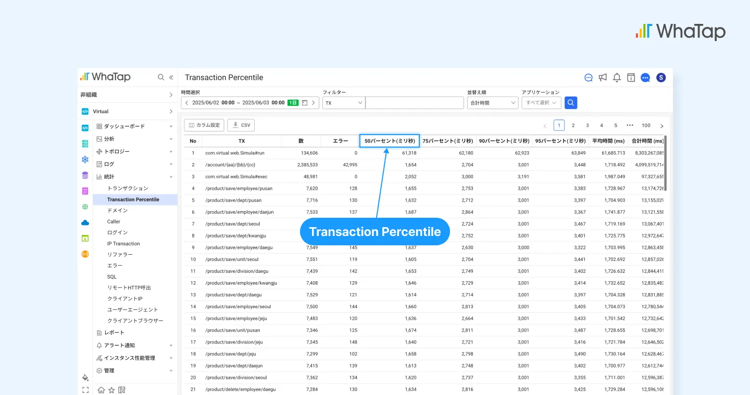Open the user avatar S
This screenshot has height=395, width=750.
click(x=661, y=77)
